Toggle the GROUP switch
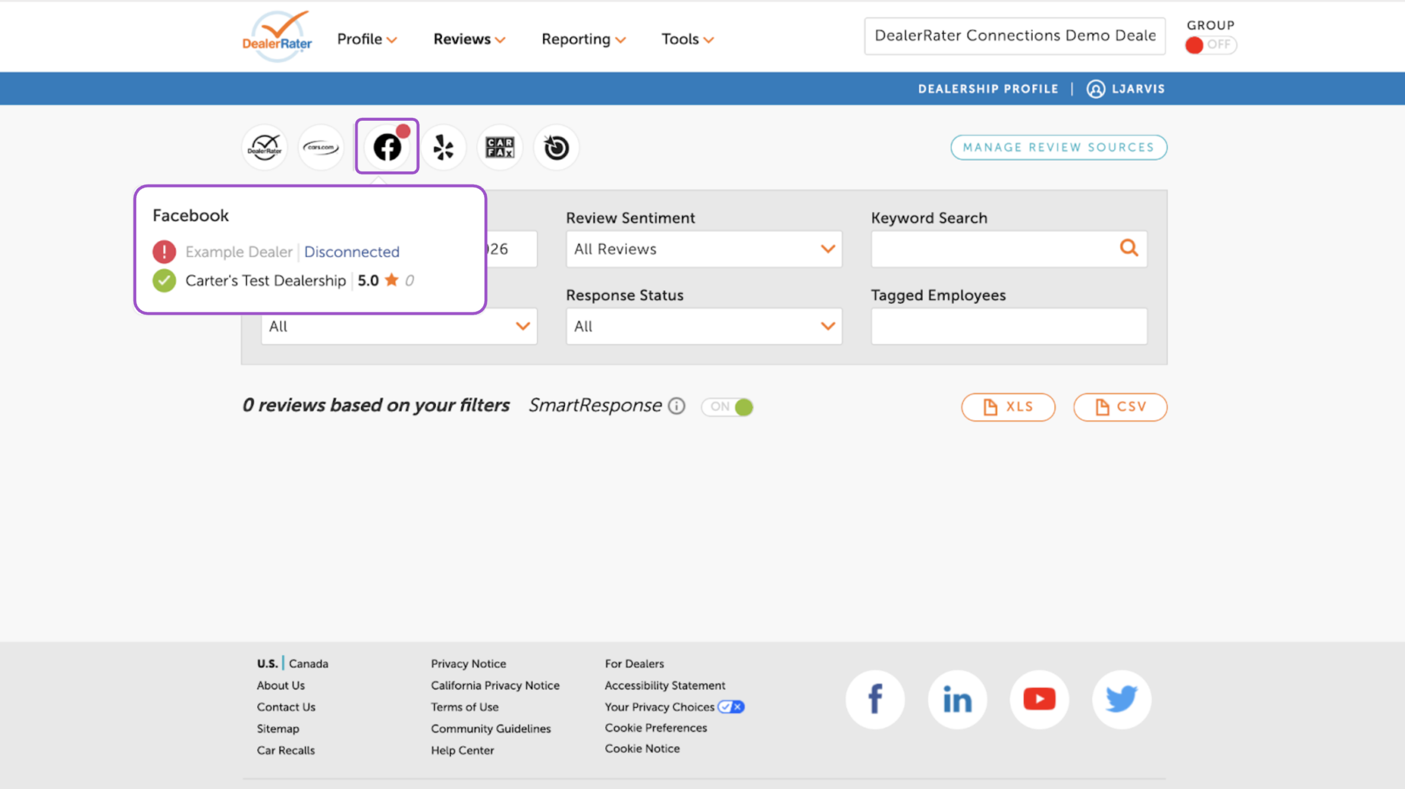Image resolution: width=1405 pixels, height=789 pixels. pos(1210,44)
